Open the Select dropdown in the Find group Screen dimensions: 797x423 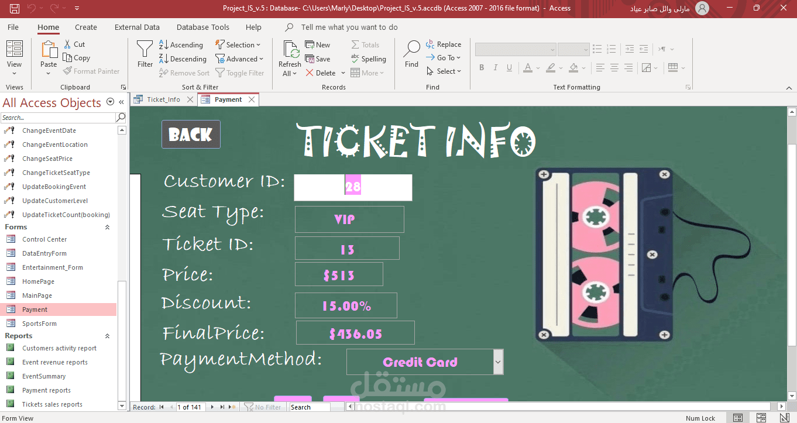click(x=444, y=71)
